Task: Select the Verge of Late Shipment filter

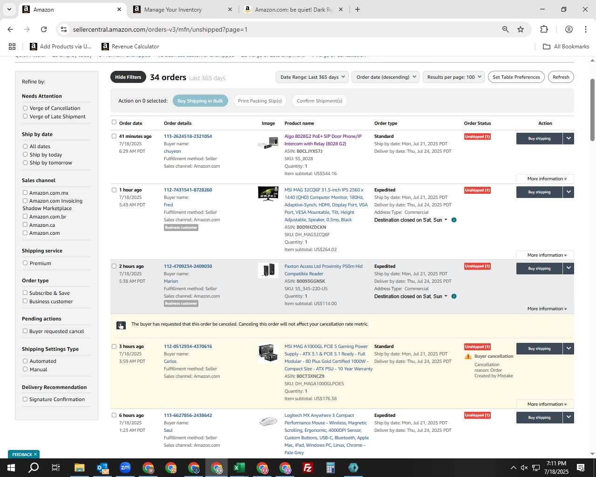Action: pyautogui.click(x=25, y=116)
